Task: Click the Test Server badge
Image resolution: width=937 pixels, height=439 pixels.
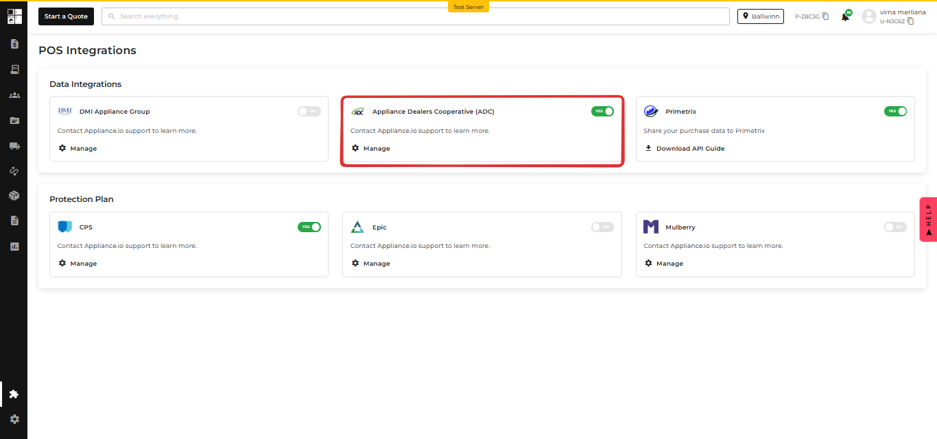Action: click(468, 7)
